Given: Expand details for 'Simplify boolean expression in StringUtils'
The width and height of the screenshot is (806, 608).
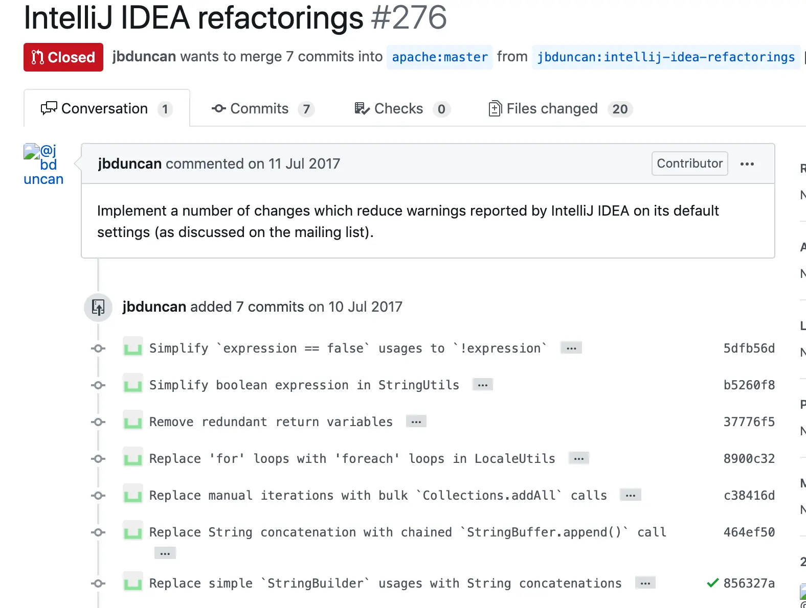Looking at the screenshot, I should [482, 385].
